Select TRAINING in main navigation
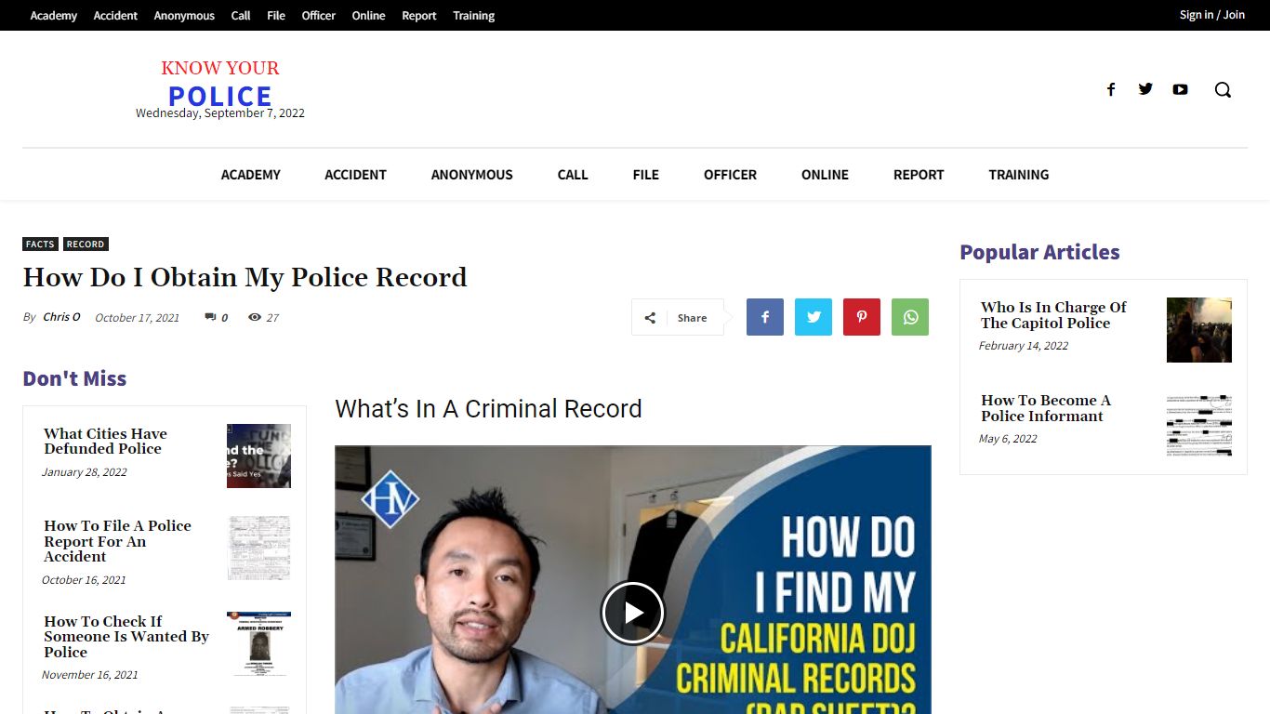1270x714 pixels. 1019,175
